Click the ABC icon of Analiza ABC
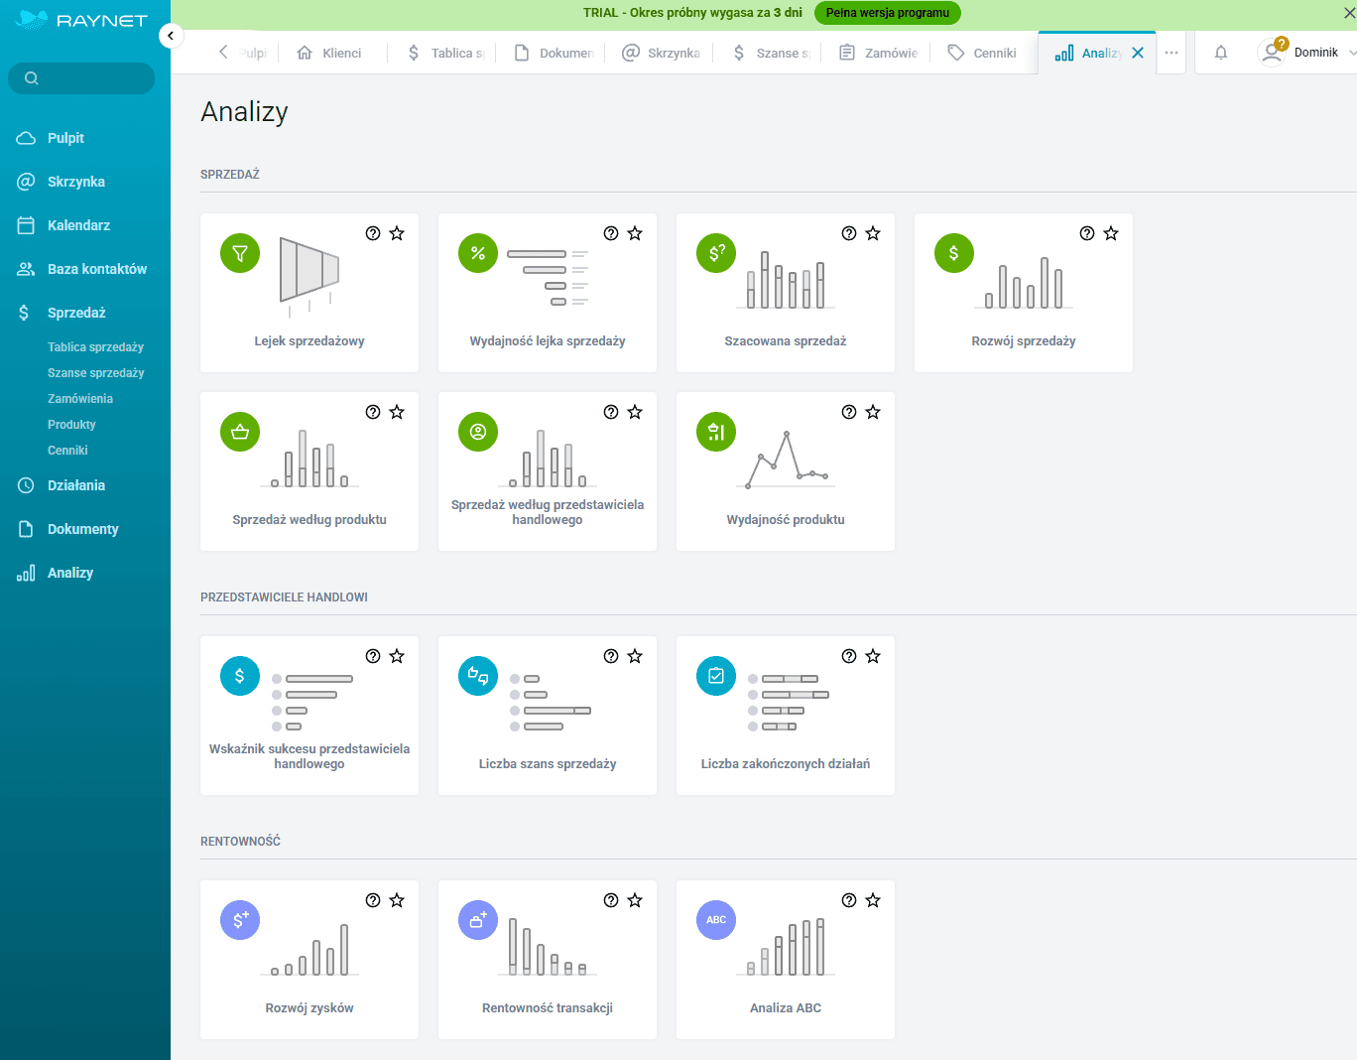Viewport: 1357px width, 1060px height. (716, 920)
